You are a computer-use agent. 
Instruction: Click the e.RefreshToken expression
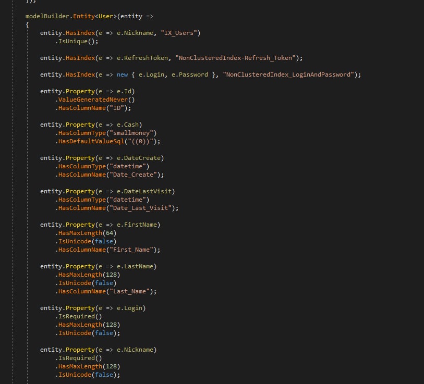point(142,58)
